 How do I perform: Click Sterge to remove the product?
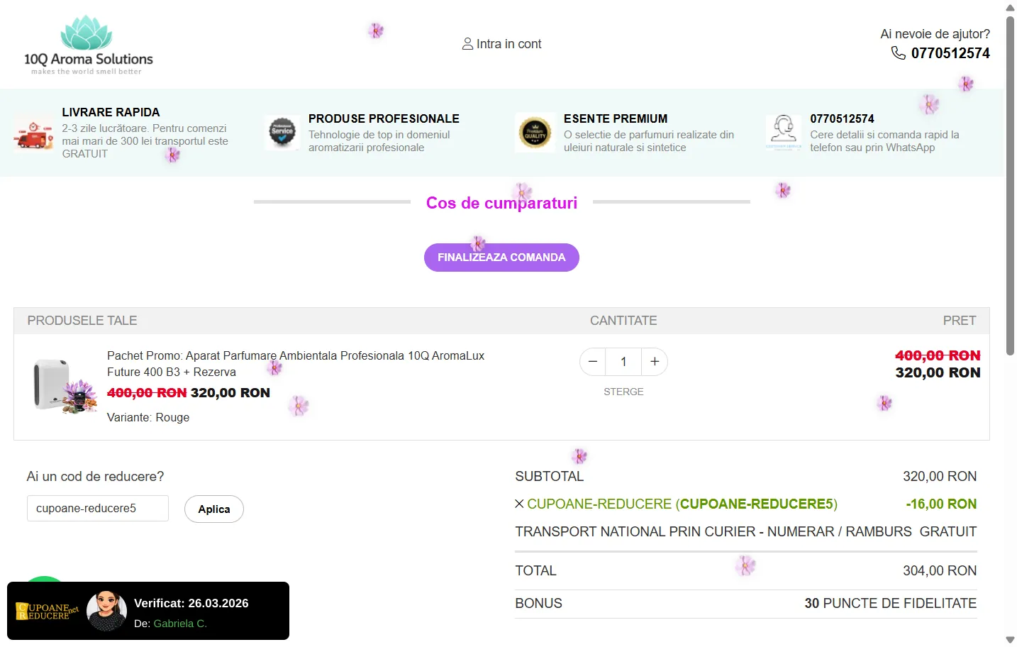tap(623, 392)
